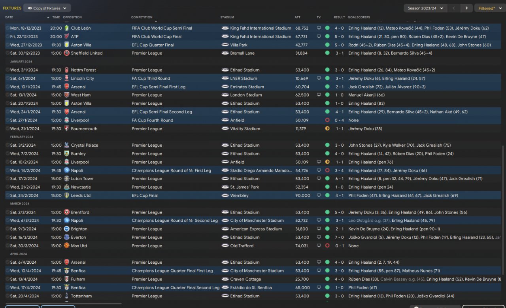Open the FIFA Club World Cup Semi Final link
The height and width of the screenshot is (308, 506).
click(x=162, y=28)
